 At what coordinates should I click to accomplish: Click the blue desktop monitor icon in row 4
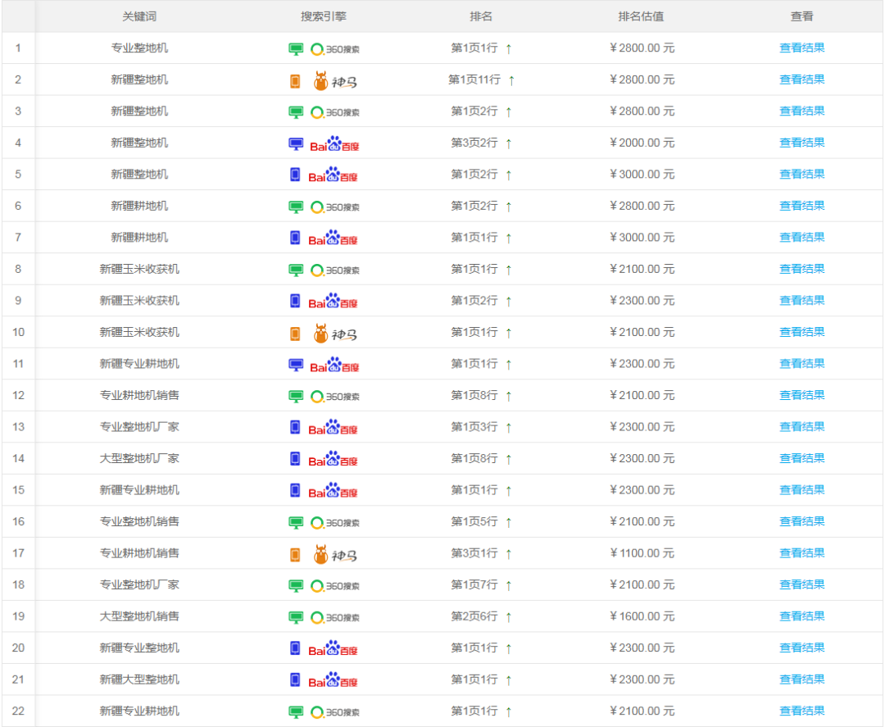click(x=296, y=143)
